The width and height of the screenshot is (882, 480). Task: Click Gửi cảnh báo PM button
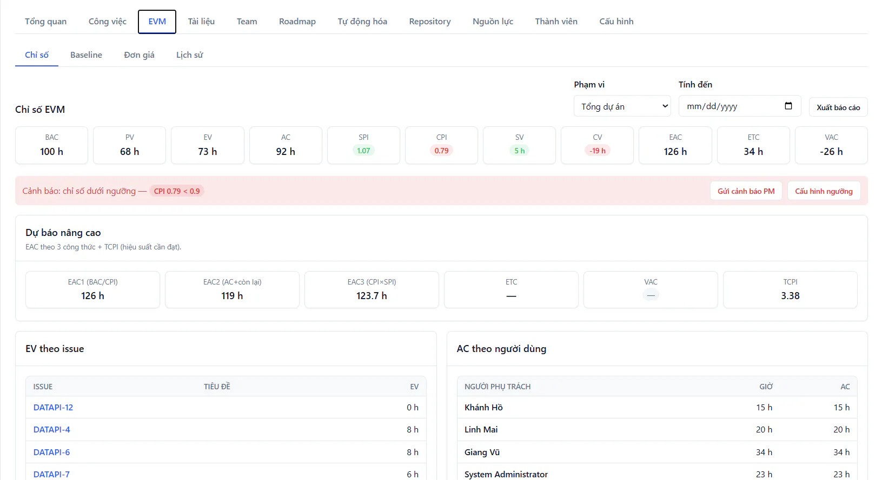click(x=746, y=191)
